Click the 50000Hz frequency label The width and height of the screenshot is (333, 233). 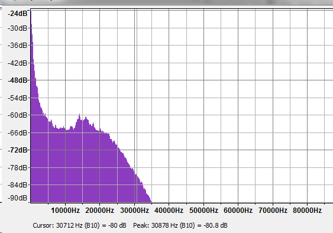203,211
